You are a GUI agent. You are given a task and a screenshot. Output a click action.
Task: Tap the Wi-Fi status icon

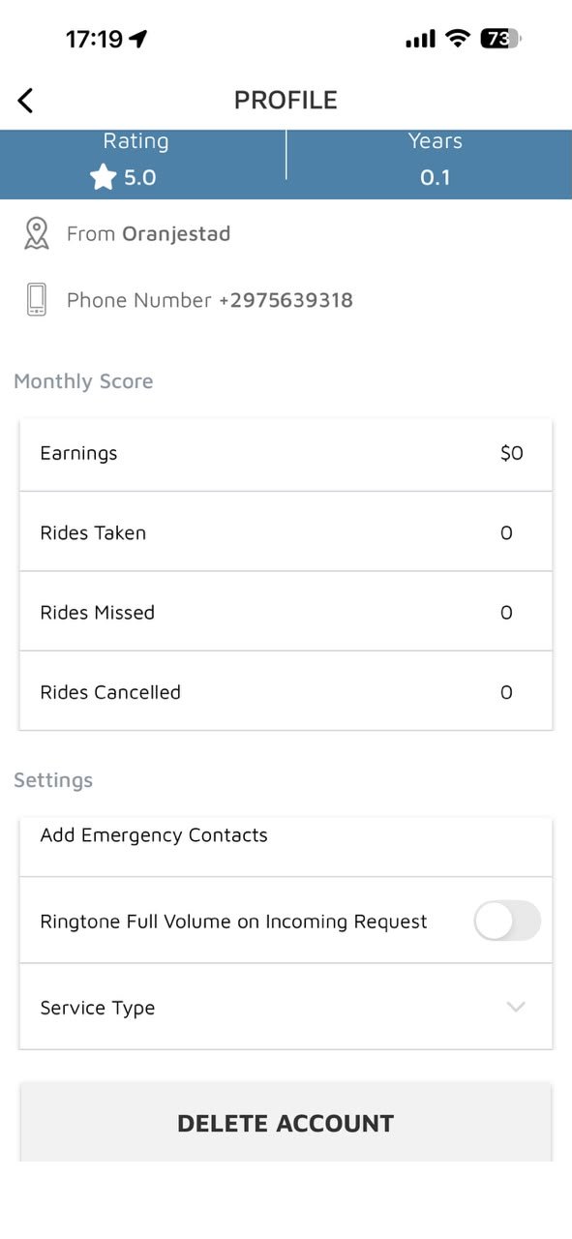point(457,39)
